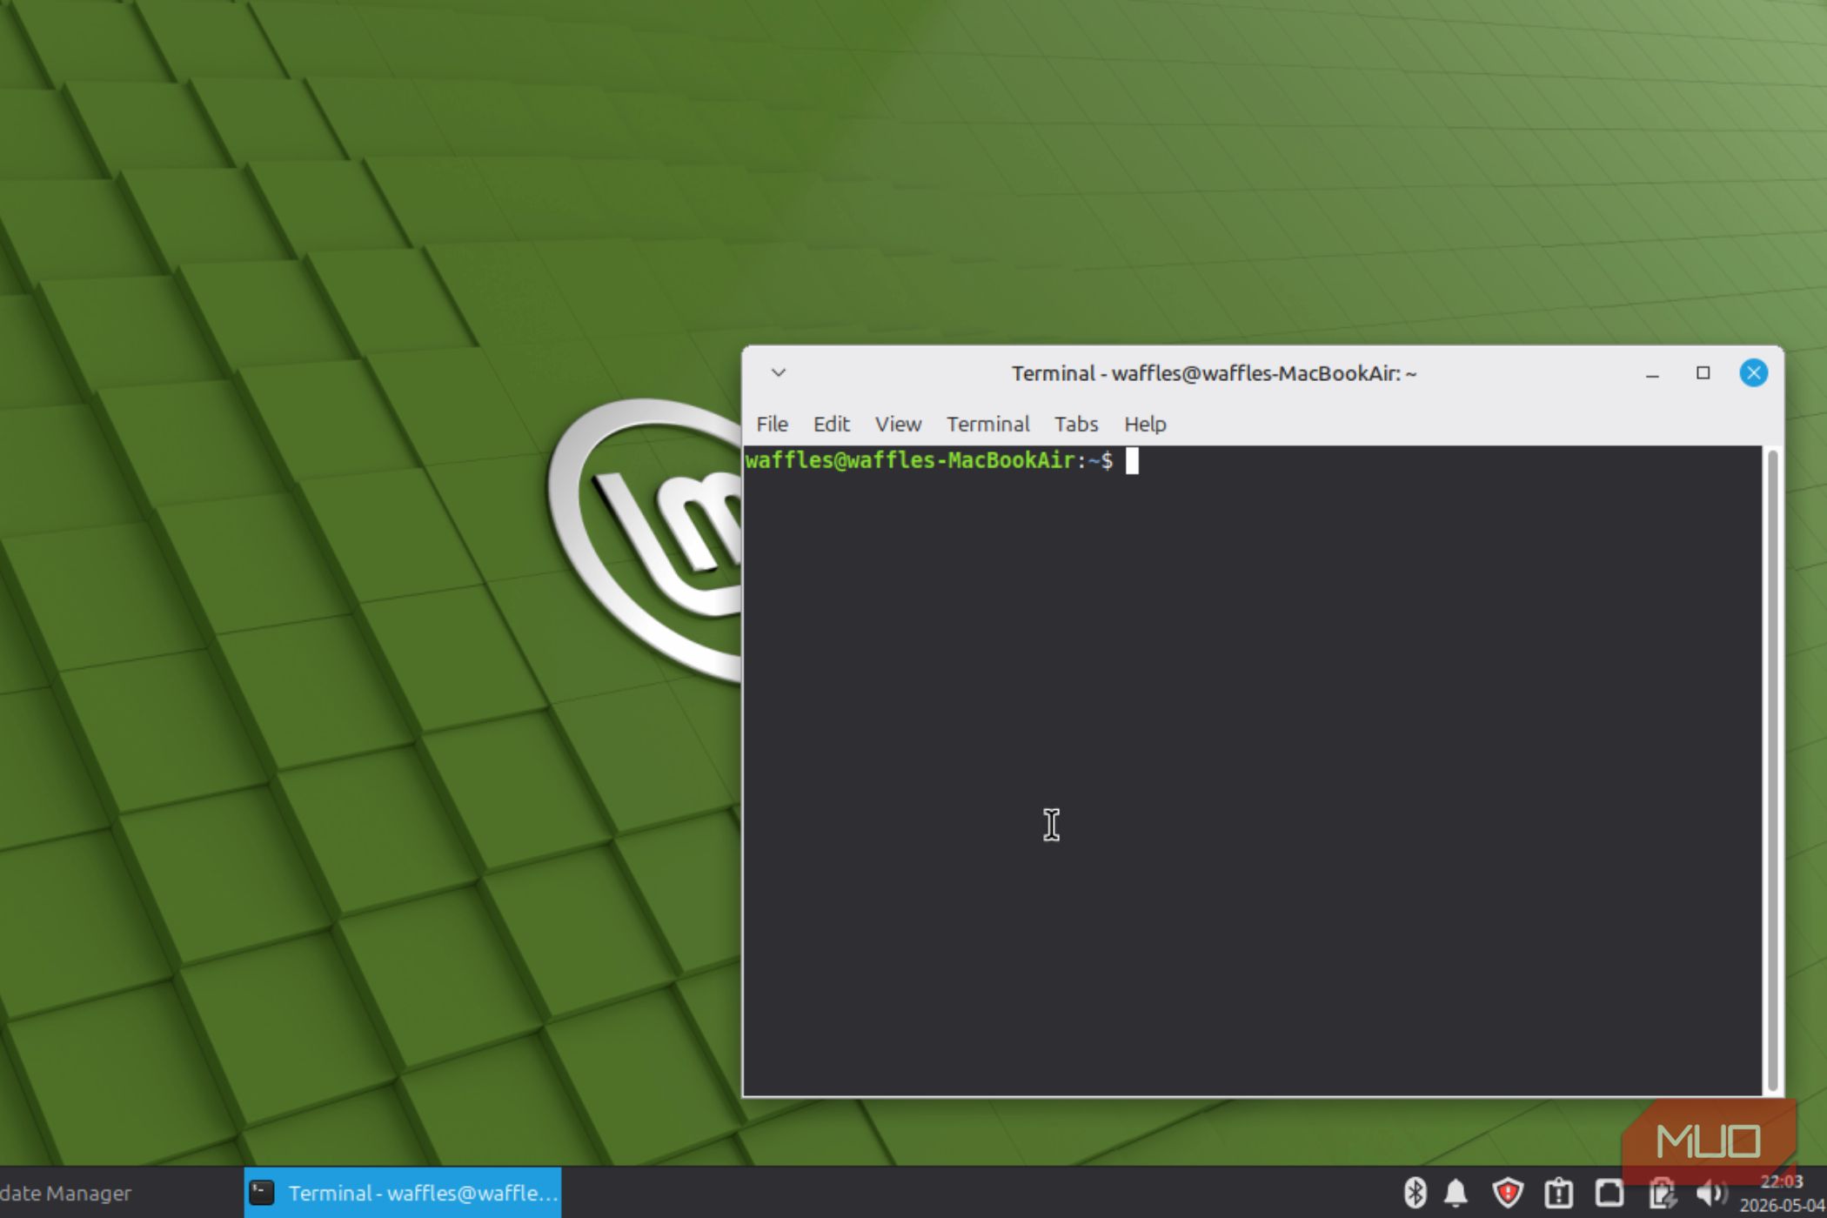Open the Terminal menu
Image resolution: width=1827 pixels, height=1218 pixels.
click(x=987, y=424)
